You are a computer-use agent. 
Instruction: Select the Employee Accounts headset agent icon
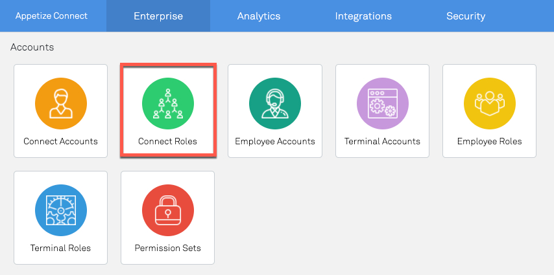pos(275,104)
